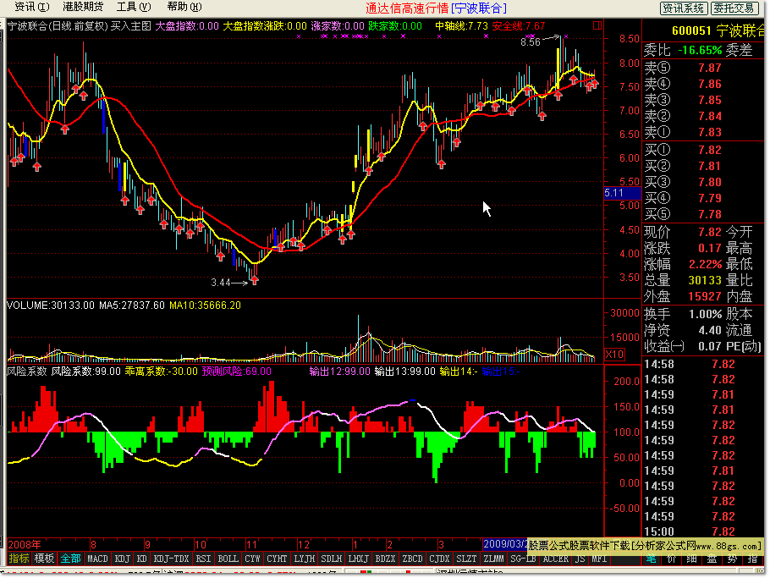Click the 总量 value 30133
This screenshot has width=770, height=578.
click(x=705, y=280)
